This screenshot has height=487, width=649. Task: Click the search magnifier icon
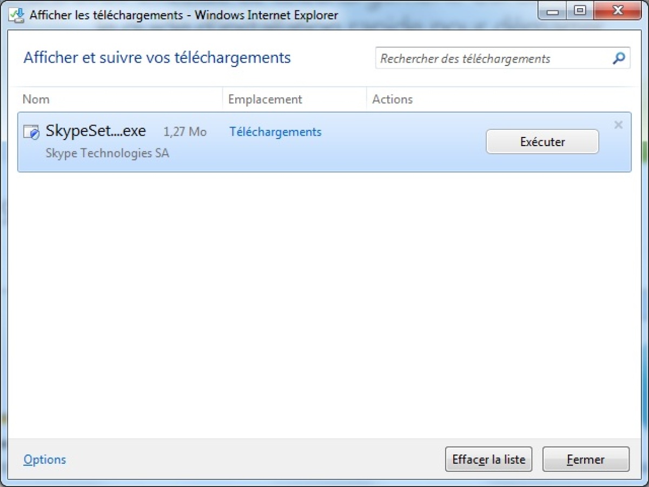tap(619, 58)
